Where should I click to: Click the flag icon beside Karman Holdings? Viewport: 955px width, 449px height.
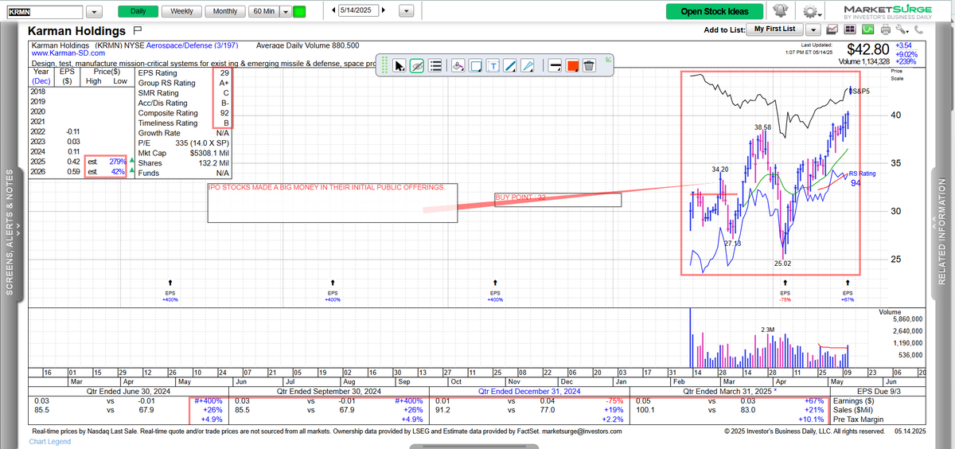pyautogui.click(x=136, y=30)
